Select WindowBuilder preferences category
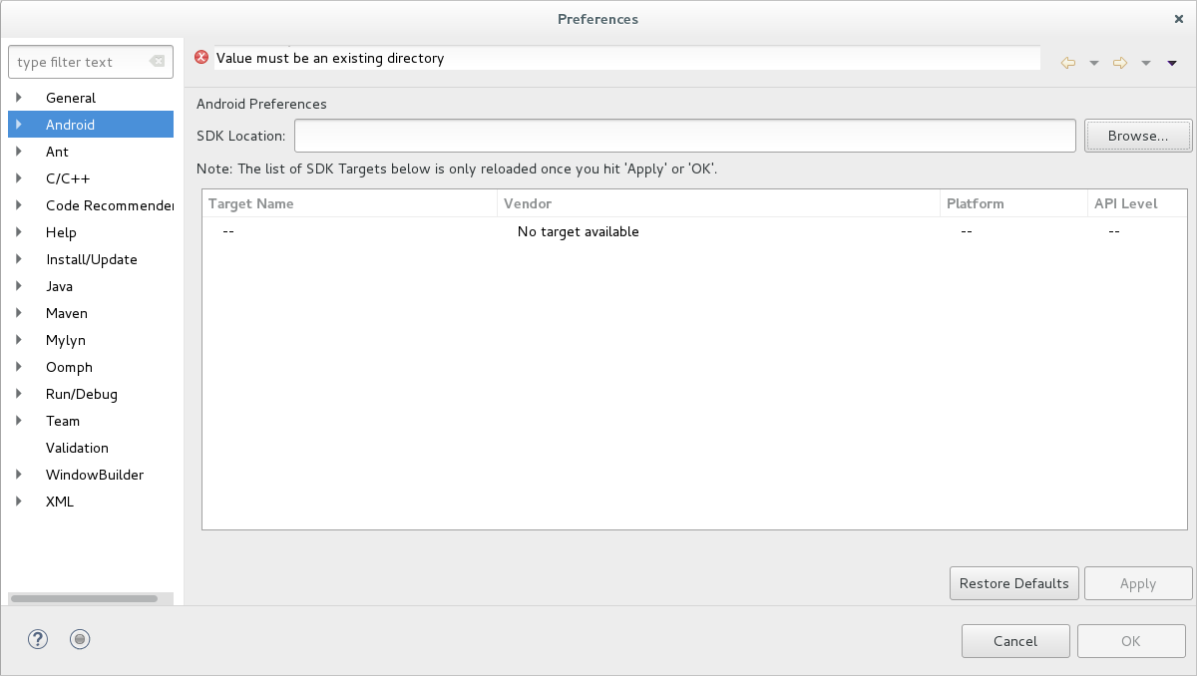1197x676 pixels. tap(95, 475)
